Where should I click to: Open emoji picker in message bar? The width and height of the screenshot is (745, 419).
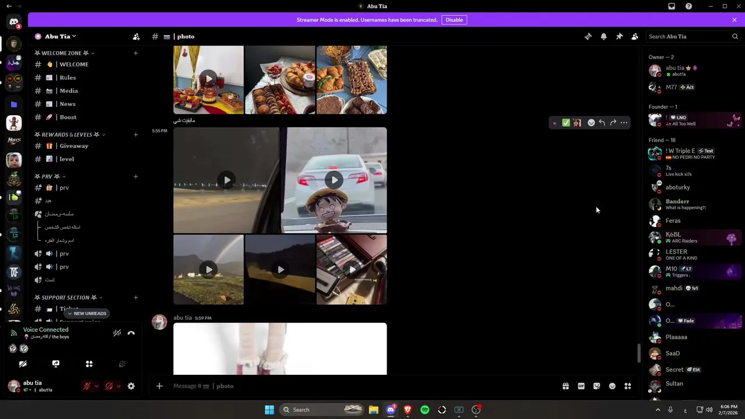[x=612, y=386]
